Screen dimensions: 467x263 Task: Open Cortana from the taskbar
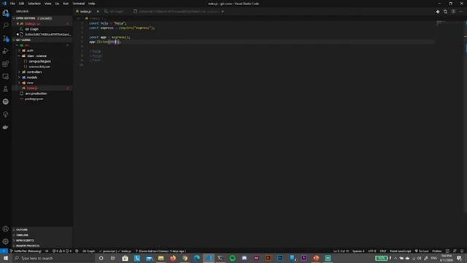[x=101, y=258]
